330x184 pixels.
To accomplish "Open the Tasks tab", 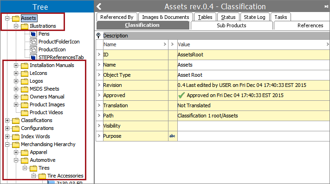I will [x=280, y=17].
